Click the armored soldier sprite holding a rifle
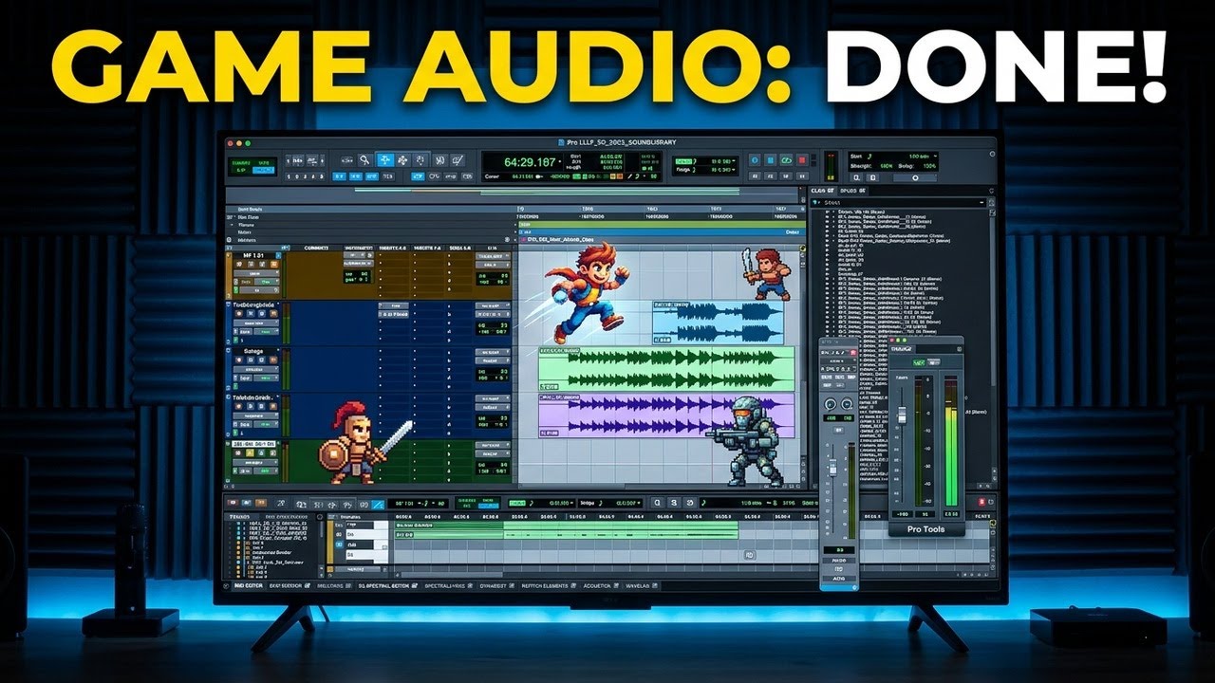Screen dimensions: 1215x683 [x=746, y=439]
